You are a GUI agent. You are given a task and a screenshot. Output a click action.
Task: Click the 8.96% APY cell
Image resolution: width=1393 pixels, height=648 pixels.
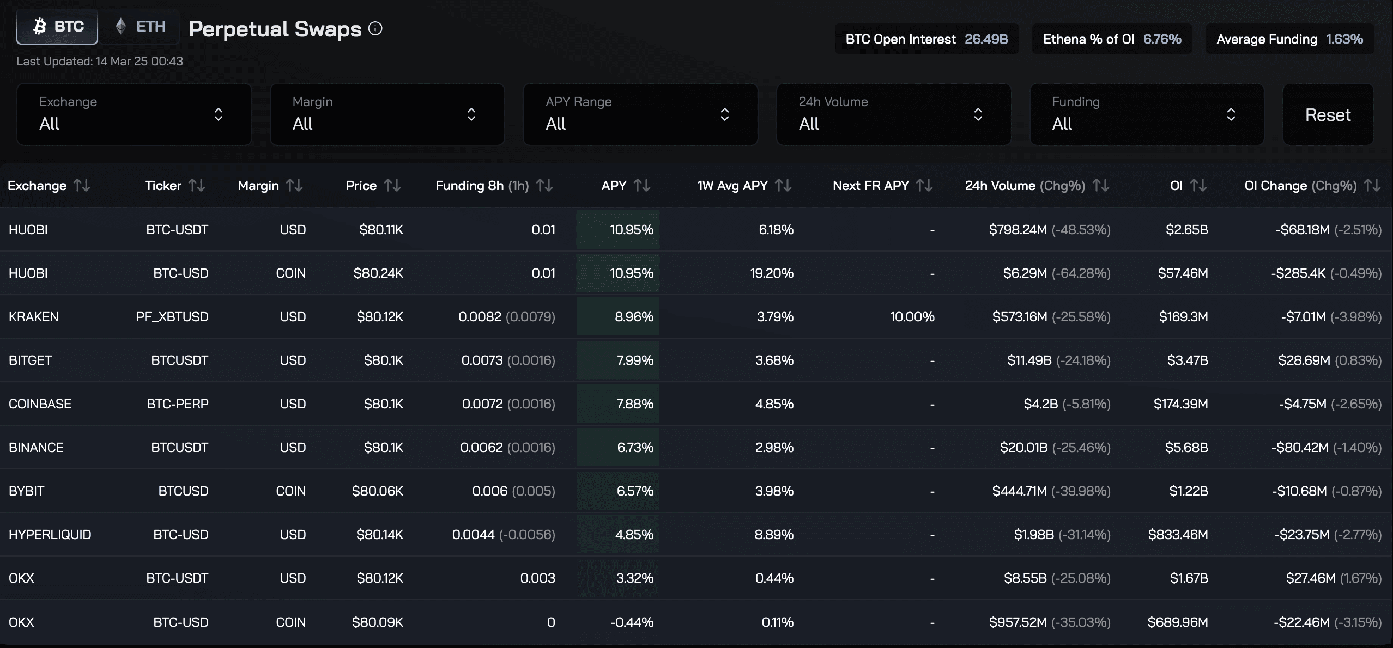click(618, 316)
